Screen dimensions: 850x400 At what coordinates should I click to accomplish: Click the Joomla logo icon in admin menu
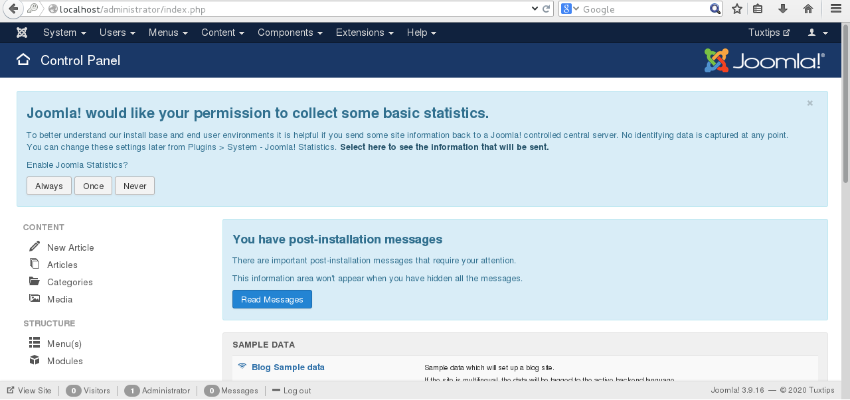click(22, 33)
